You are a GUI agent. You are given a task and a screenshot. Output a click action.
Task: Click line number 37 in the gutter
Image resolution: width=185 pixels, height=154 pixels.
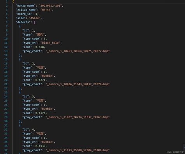[6, 150]
